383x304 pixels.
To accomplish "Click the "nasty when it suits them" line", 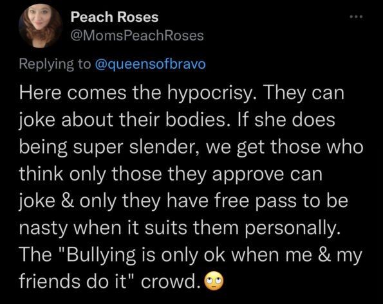I will pos(180,228).
